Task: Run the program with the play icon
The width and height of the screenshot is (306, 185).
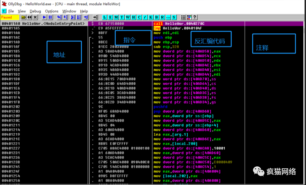Action: point(44,17)
